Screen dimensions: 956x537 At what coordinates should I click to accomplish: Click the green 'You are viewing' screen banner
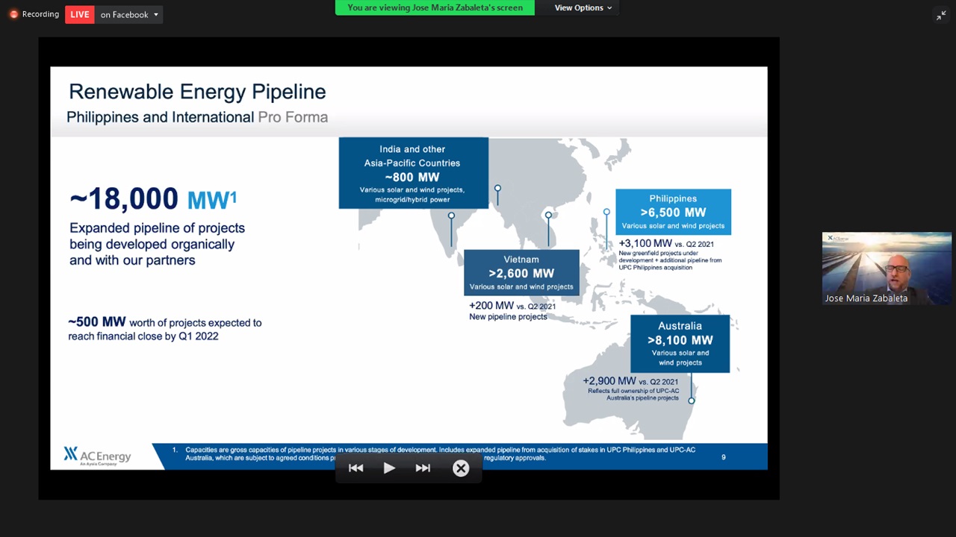point(435,7)
